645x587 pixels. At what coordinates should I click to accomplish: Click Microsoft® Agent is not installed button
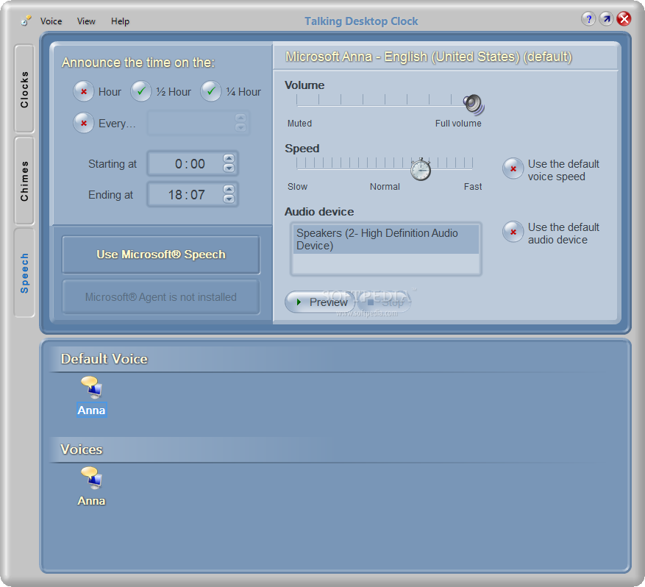(161, 297)
